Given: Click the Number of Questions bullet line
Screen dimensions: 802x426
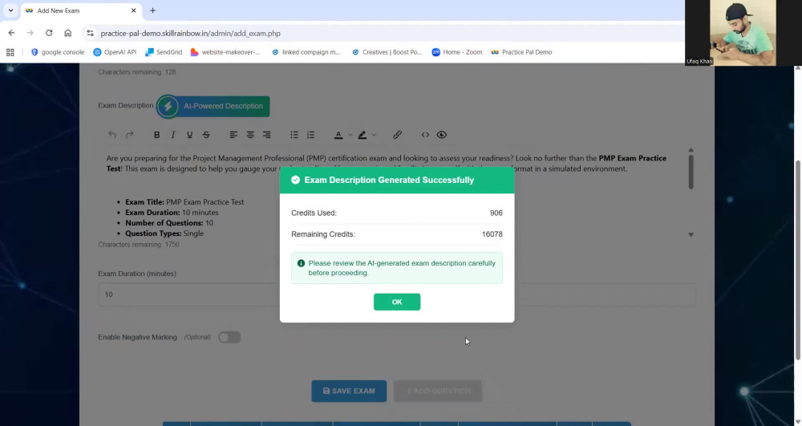Looking at the screenshot, I should [x=168, y=223].
